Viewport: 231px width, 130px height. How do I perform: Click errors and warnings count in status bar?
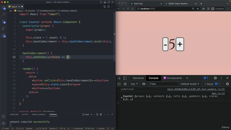point(20,129)
